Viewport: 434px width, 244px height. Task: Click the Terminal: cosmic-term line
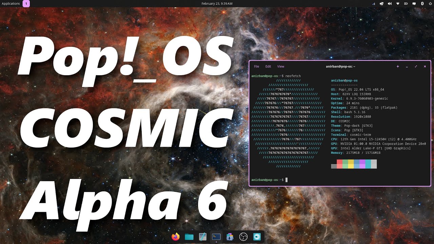pyautogui.click(x=351, y=135)
